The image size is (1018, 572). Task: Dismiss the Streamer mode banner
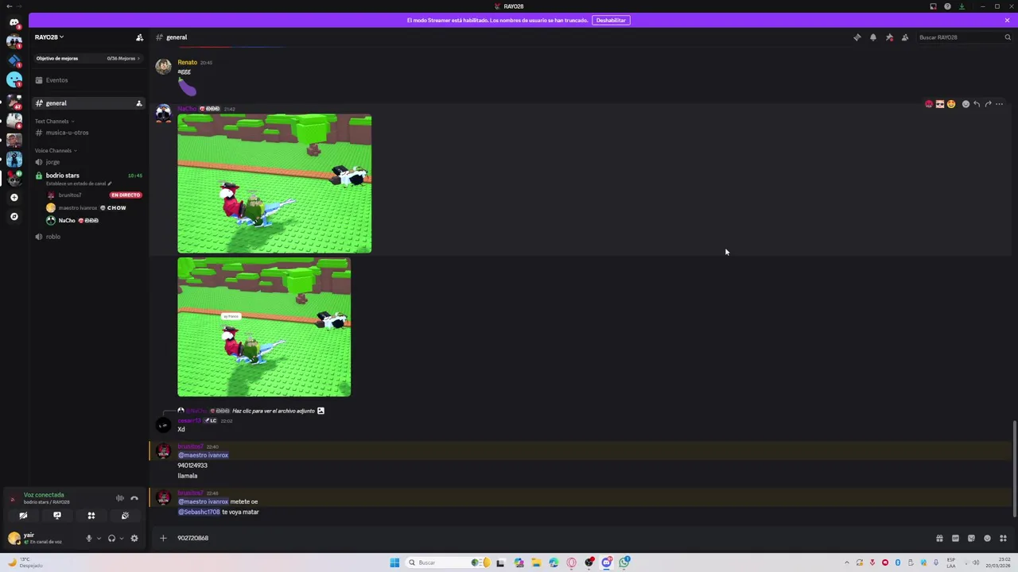[1008, 20]
